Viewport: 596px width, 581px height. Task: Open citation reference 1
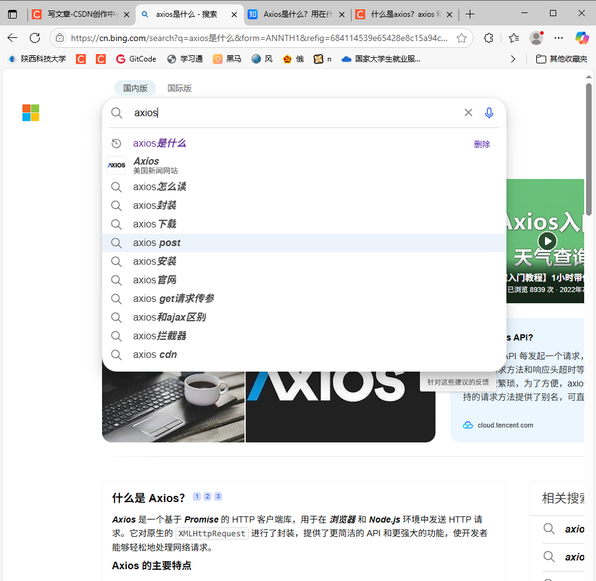tap(197, 496)
